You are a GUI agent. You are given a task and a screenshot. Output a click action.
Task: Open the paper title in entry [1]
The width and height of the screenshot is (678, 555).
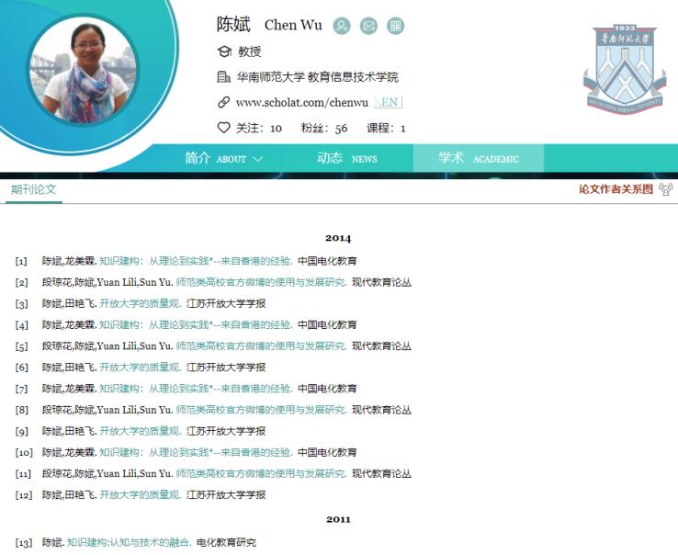point(196,261)
